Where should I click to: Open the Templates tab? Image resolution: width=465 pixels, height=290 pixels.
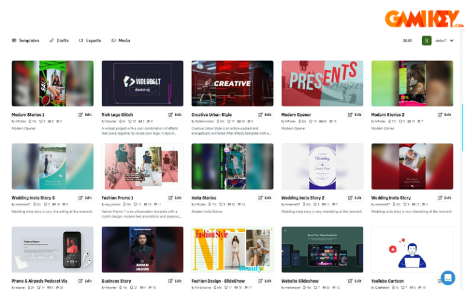28,40
